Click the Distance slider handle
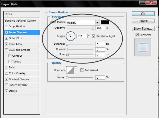Screen dimensions: 159x118 [67, 44]
